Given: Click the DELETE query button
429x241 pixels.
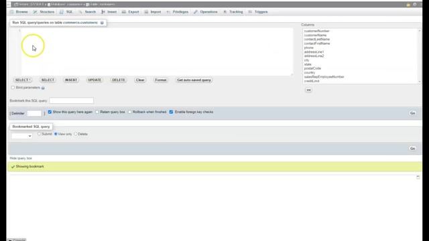Looking at the screenshot, I should [119, 80].
